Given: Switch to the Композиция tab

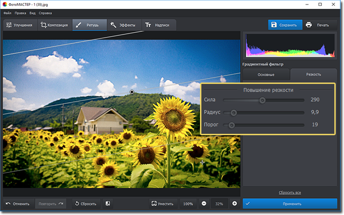Looking at the screenshot, I should tap(54, 25).
